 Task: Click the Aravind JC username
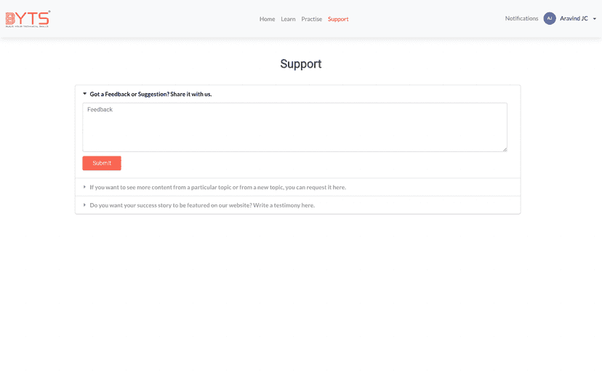tap(574, 19)
